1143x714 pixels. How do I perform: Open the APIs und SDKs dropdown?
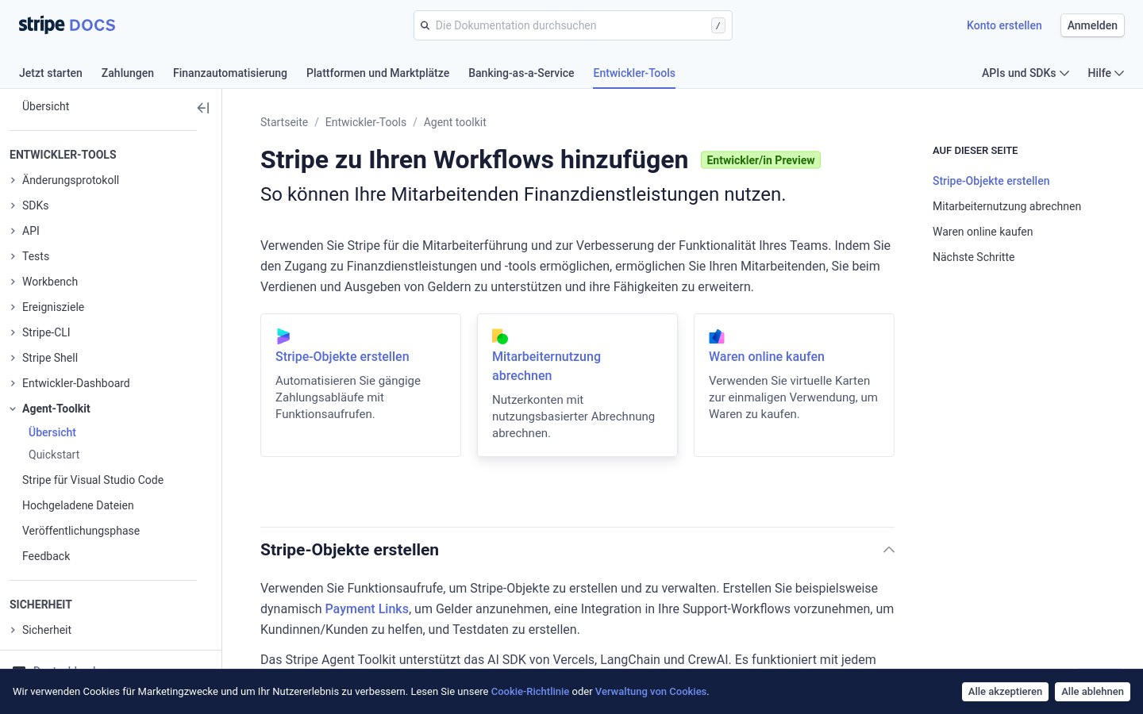(1026, 73)
